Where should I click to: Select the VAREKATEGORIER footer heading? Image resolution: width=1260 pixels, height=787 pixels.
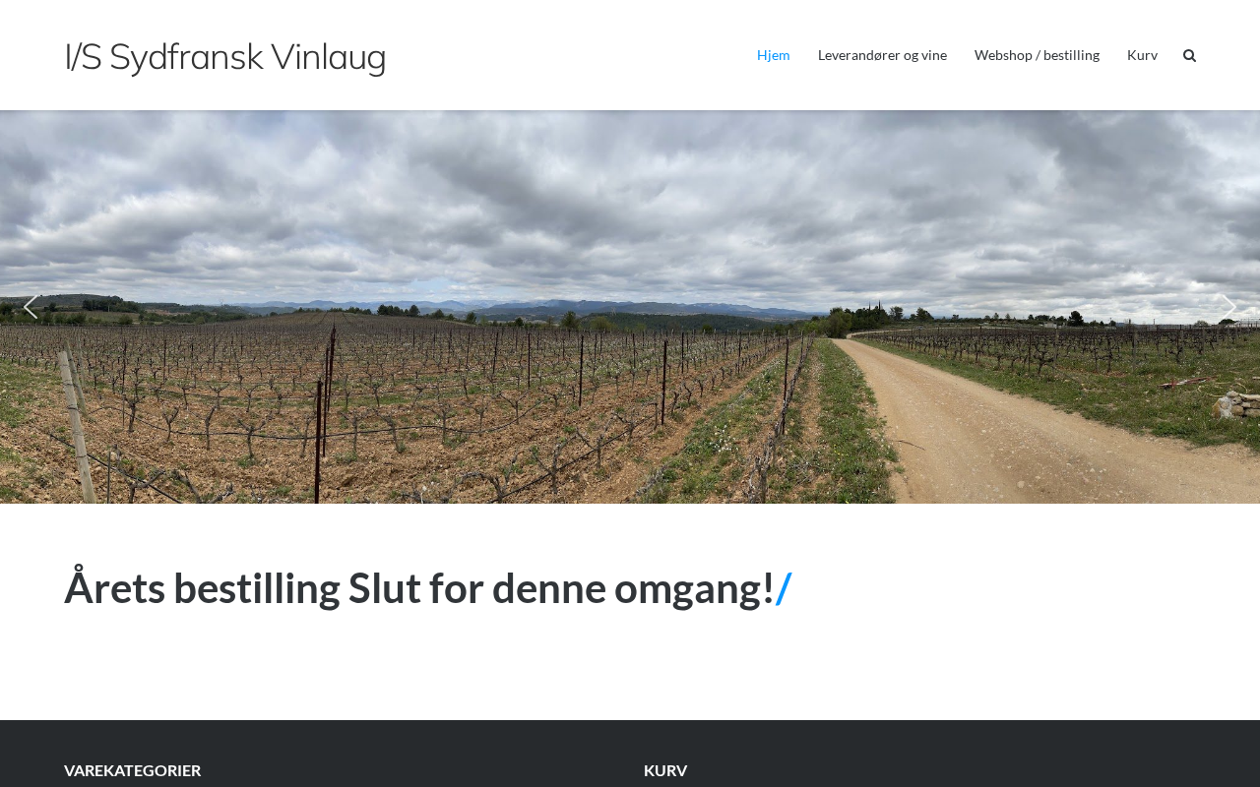[132, 770]
